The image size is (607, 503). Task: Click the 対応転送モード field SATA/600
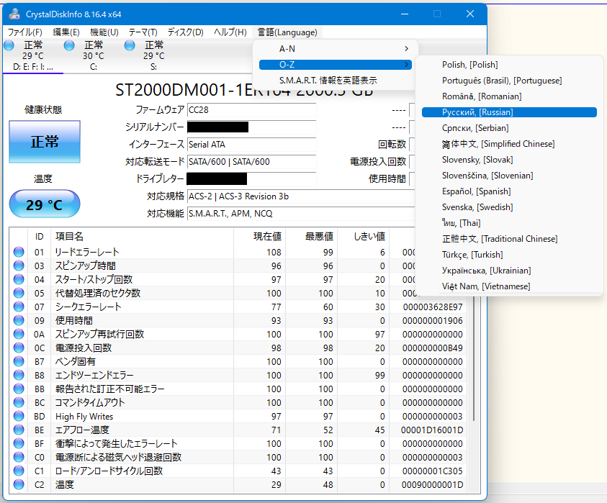(x=251, y=162)
